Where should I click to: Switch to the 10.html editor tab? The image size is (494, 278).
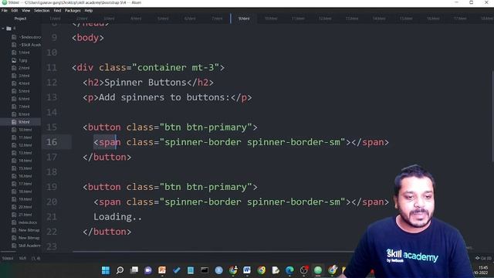(x=271, y=19)
